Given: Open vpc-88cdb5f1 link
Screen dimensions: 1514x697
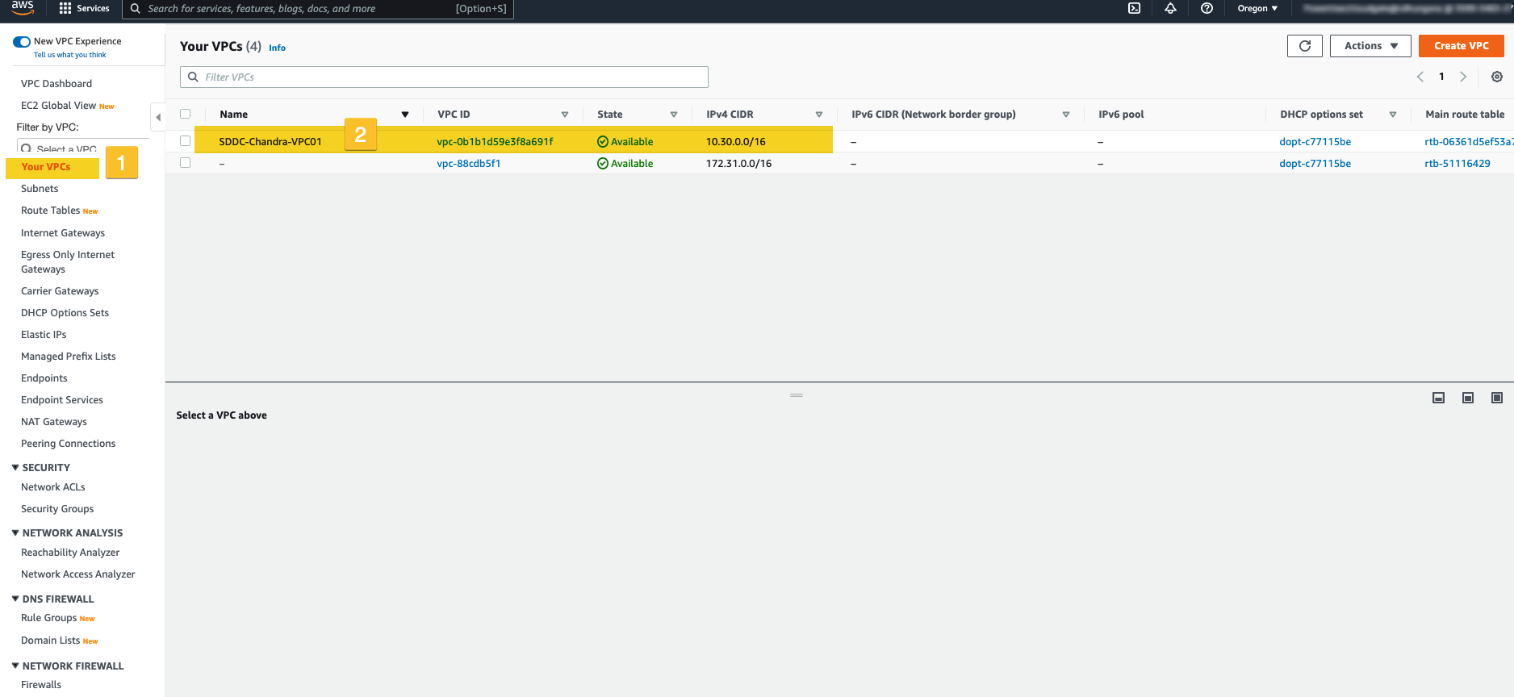Looking at the screenshot, I should click(469, 164).
